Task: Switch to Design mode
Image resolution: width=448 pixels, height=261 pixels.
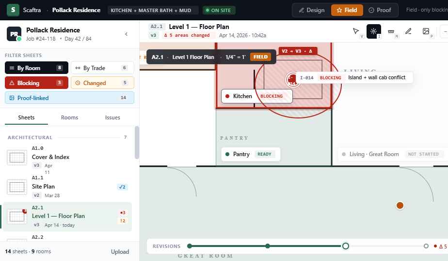Action: click(312, 10)
